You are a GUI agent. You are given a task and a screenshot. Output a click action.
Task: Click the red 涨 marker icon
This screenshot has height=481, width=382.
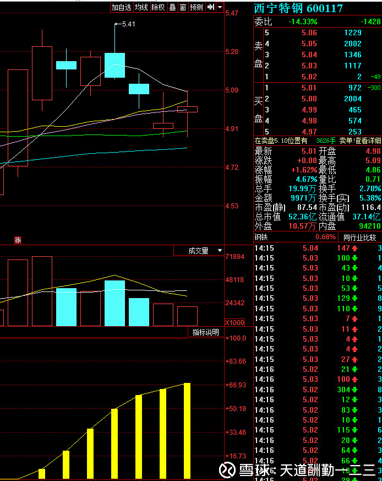click(18, 240)
